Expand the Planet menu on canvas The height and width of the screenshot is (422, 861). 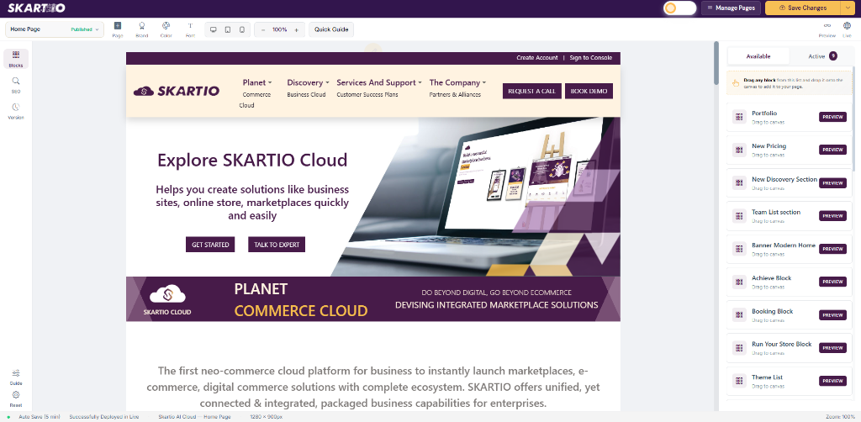(257, 82)
